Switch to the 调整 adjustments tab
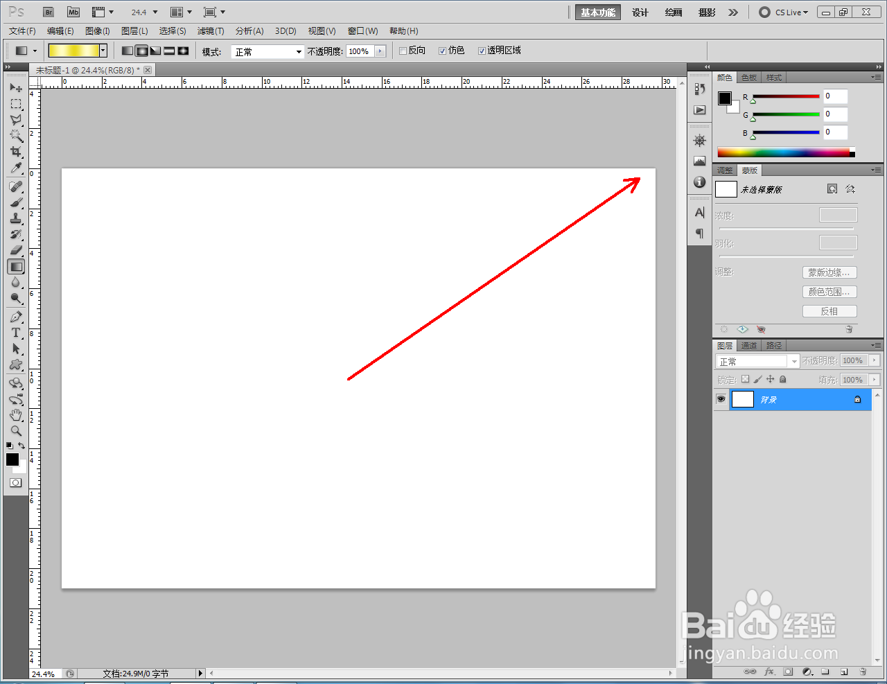Viewport: 887px width, 684px height. [x=725, y=170]
